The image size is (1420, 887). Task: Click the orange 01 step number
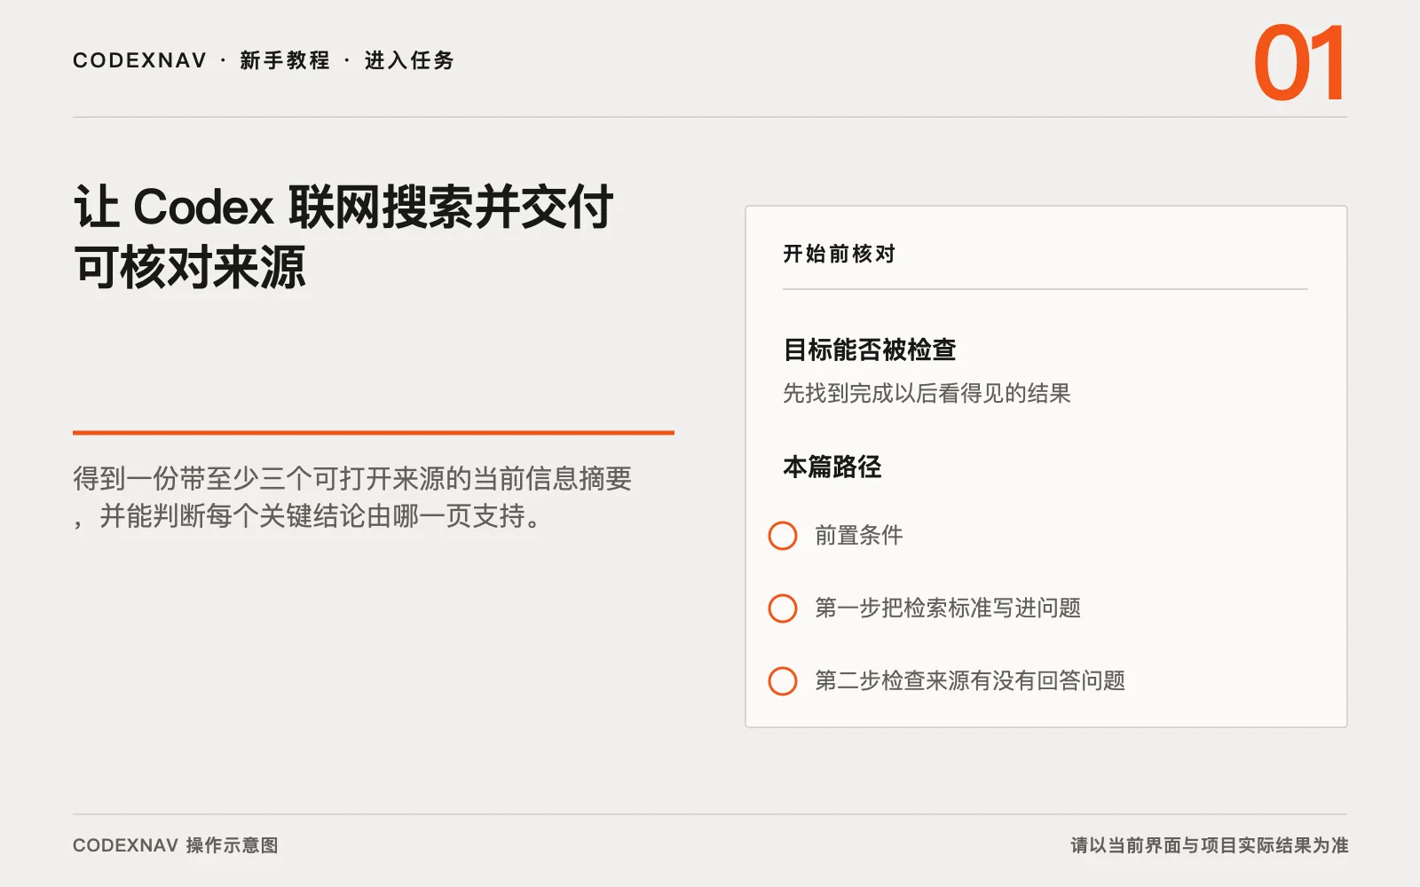1299,63
